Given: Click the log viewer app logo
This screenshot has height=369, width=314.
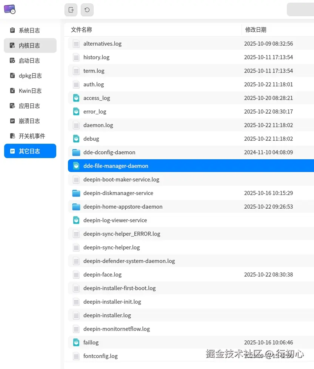Looking at the screenshot, I should coord(9,9).
